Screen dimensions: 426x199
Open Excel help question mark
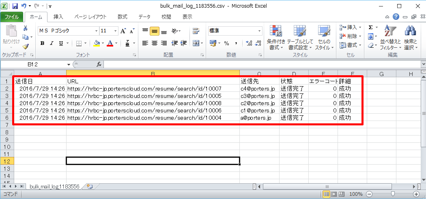click(x=396, y=17)
